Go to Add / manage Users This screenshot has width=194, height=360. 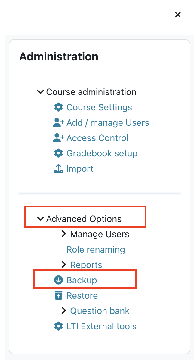coord(108,123)
